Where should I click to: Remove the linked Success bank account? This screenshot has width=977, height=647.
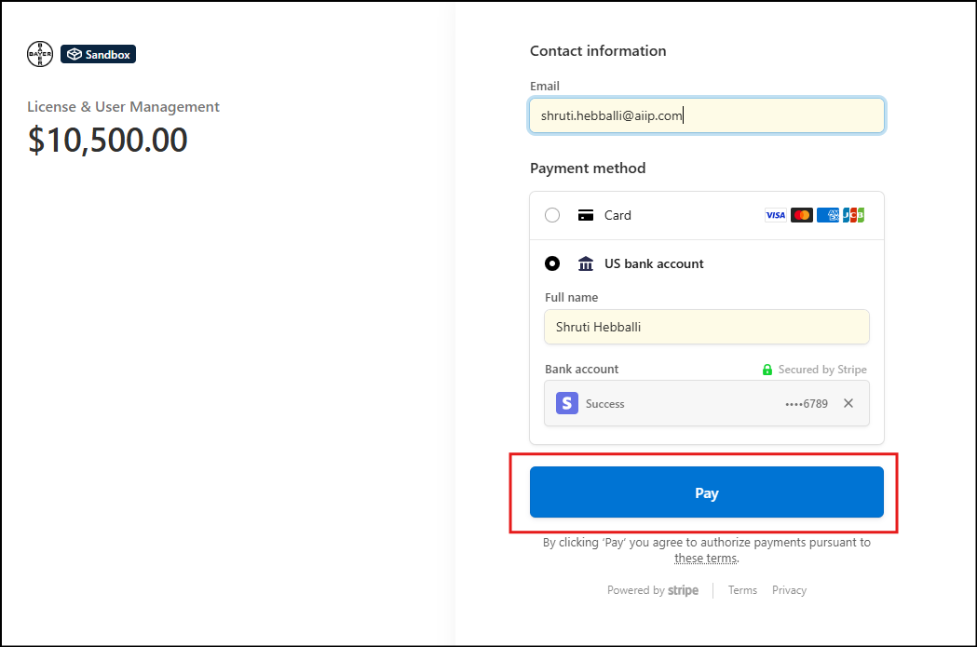click(848, 403)
